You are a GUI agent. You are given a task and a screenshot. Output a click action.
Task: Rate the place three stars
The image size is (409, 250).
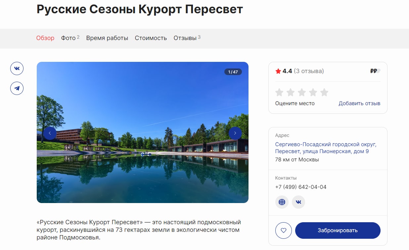point(302,92)
